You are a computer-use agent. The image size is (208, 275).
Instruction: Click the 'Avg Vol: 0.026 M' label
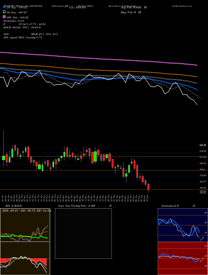(x=134, y=7)
